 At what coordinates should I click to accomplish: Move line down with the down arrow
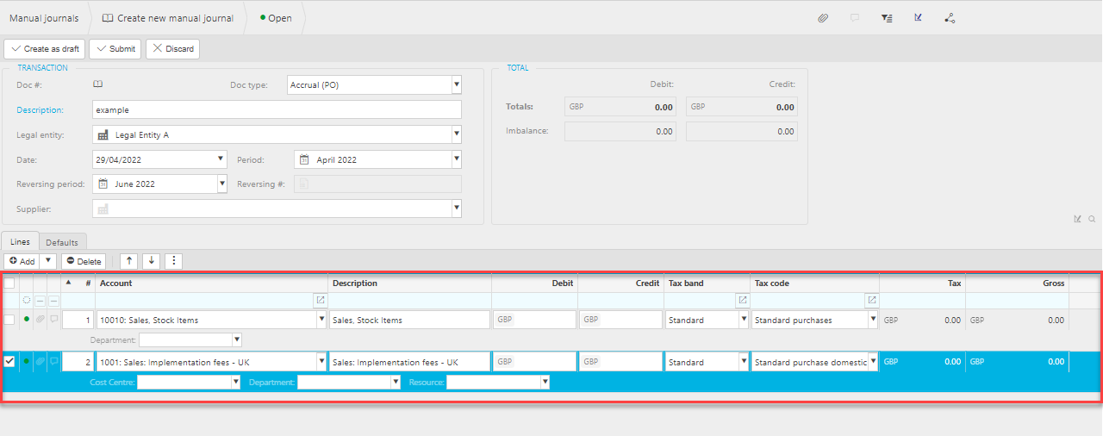click(151, 261)
